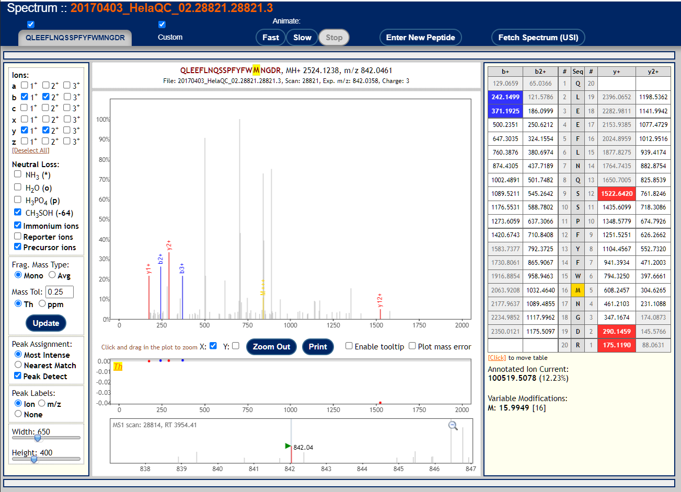681x492 pixels.
Task: Click the green precursor flag marker at 842.04
Action: (288, 446)
